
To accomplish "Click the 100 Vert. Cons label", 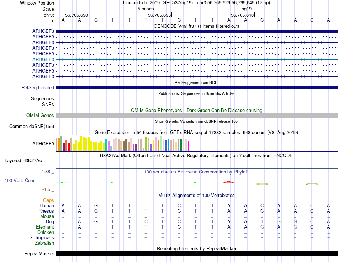I will pos(20,180).
